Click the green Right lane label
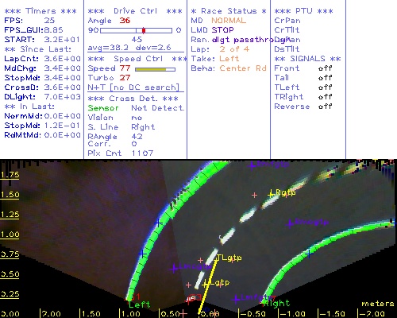The image size is (397, 318). point(277,303)
